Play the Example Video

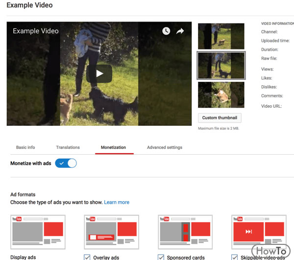click(99, 73)
